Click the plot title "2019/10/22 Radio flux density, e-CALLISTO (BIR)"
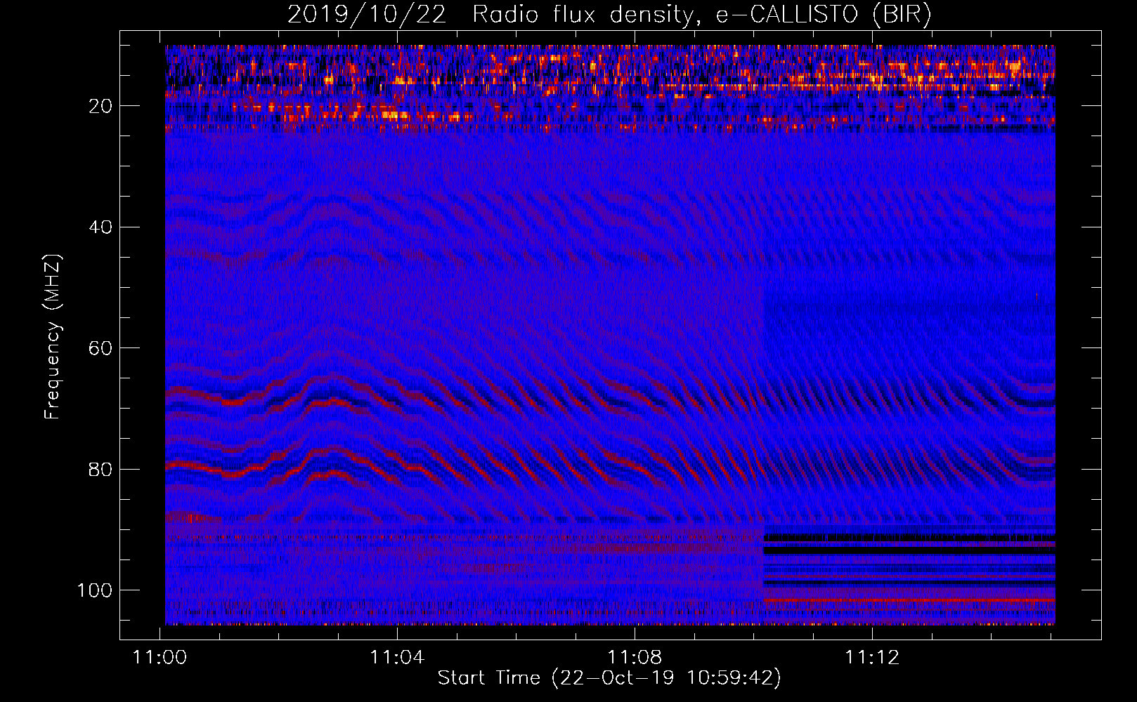The height and width of the screenshot is (702, 1137). point(609,15)
